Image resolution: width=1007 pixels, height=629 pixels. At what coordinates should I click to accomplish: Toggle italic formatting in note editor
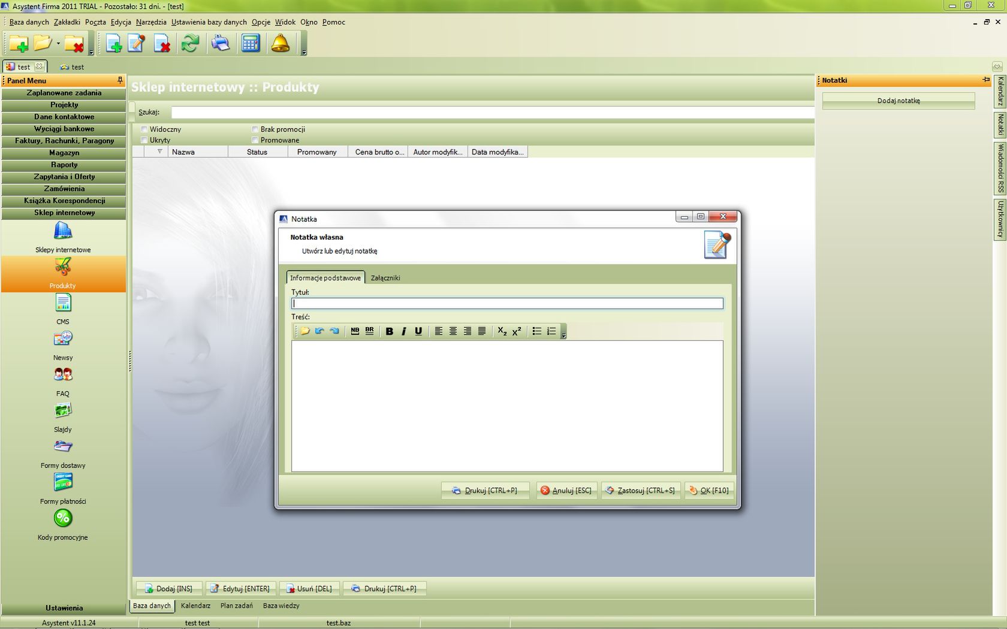[x=404, y=331]
